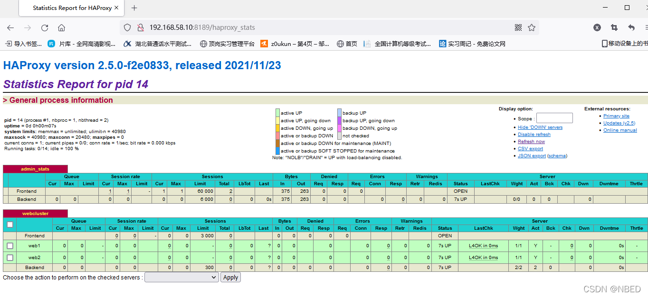Click the JSON export link
This screenshot has width=648, height=297.
(x=532, y=156)
